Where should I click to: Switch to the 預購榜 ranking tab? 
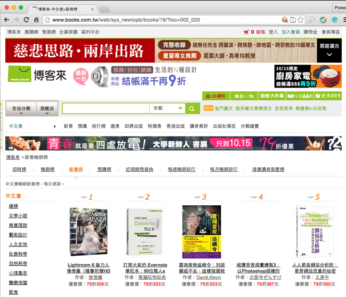tap(104, 170)
